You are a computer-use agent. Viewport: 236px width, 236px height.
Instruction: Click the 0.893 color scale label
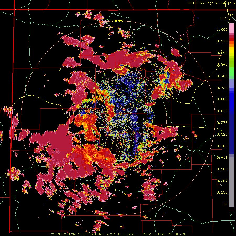click(222, 53)
